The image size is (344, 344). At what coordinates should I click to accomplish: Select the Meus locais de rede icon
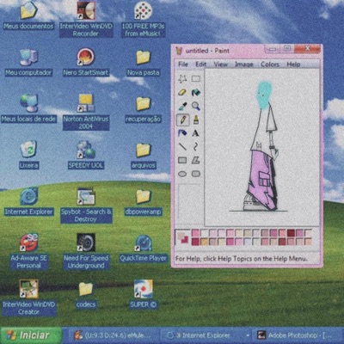[x=28, y=108]
